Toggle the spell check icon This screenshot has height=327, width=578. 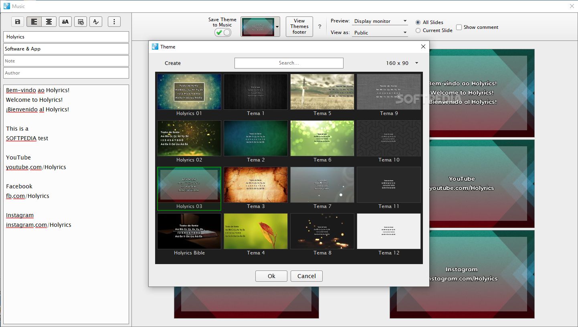click(96, 22)
